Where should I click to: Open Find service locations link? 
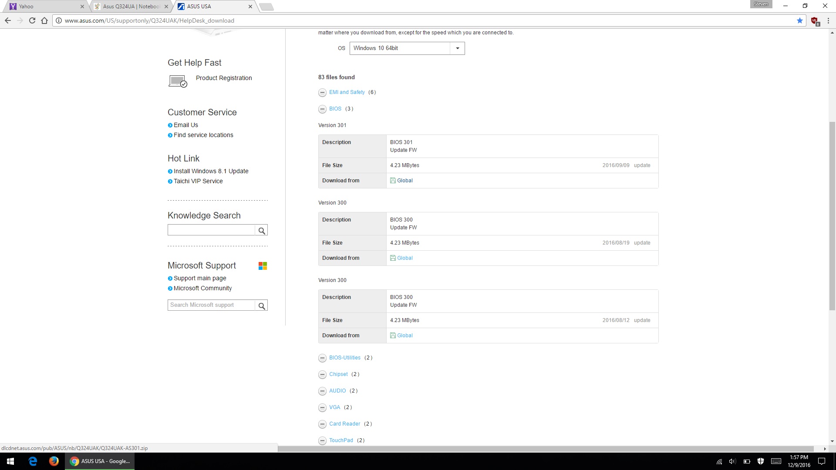203,135
